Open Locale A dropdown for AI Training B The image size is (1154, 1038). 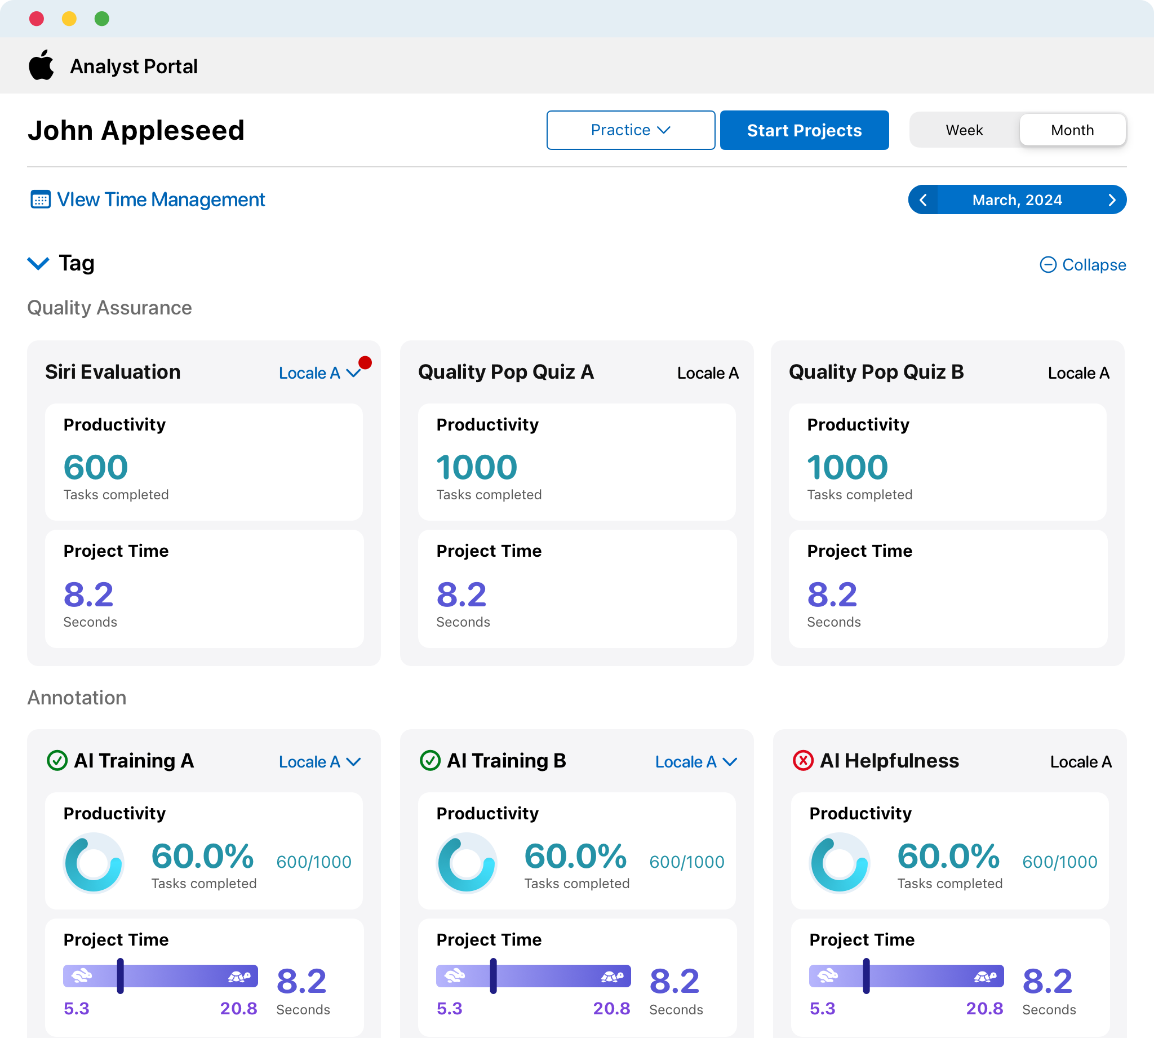pos(696,762)
